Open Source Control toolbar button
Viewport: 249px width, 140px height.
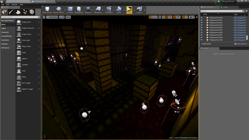[58, 10]
